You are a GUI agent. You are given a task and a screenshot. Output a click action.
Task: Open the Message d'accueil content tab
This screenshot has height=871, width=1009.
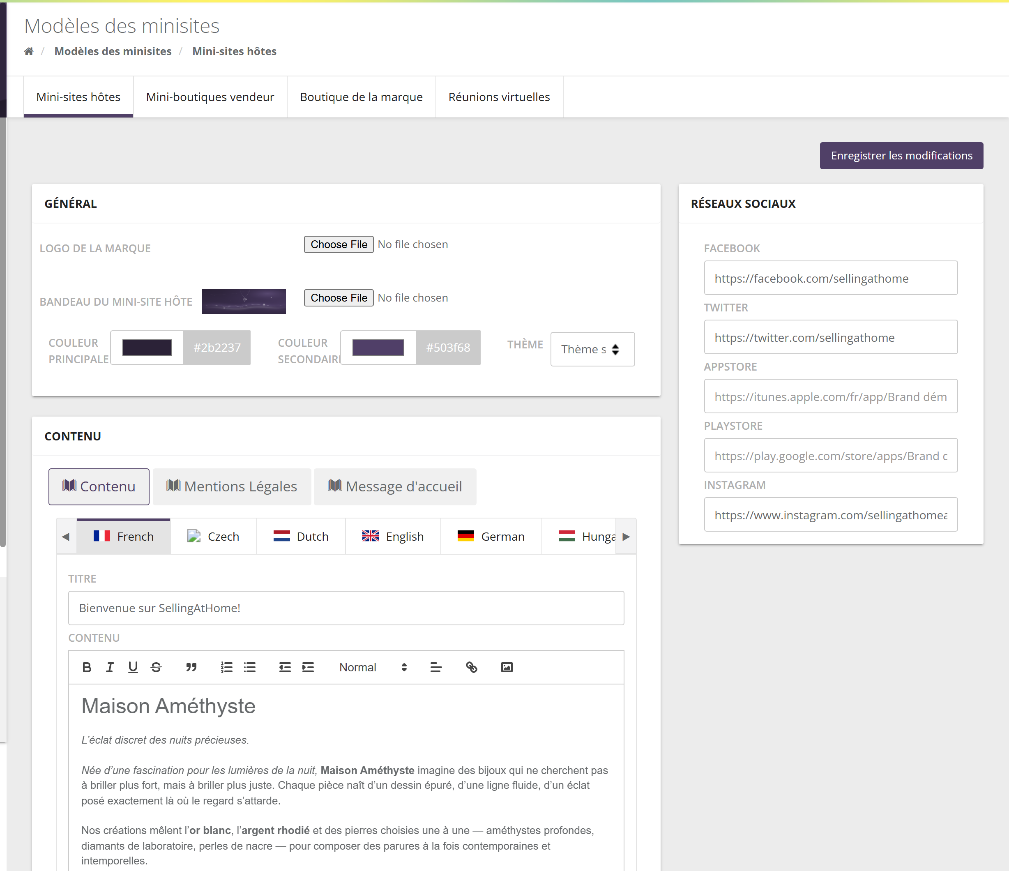click(x=395, y=486)
